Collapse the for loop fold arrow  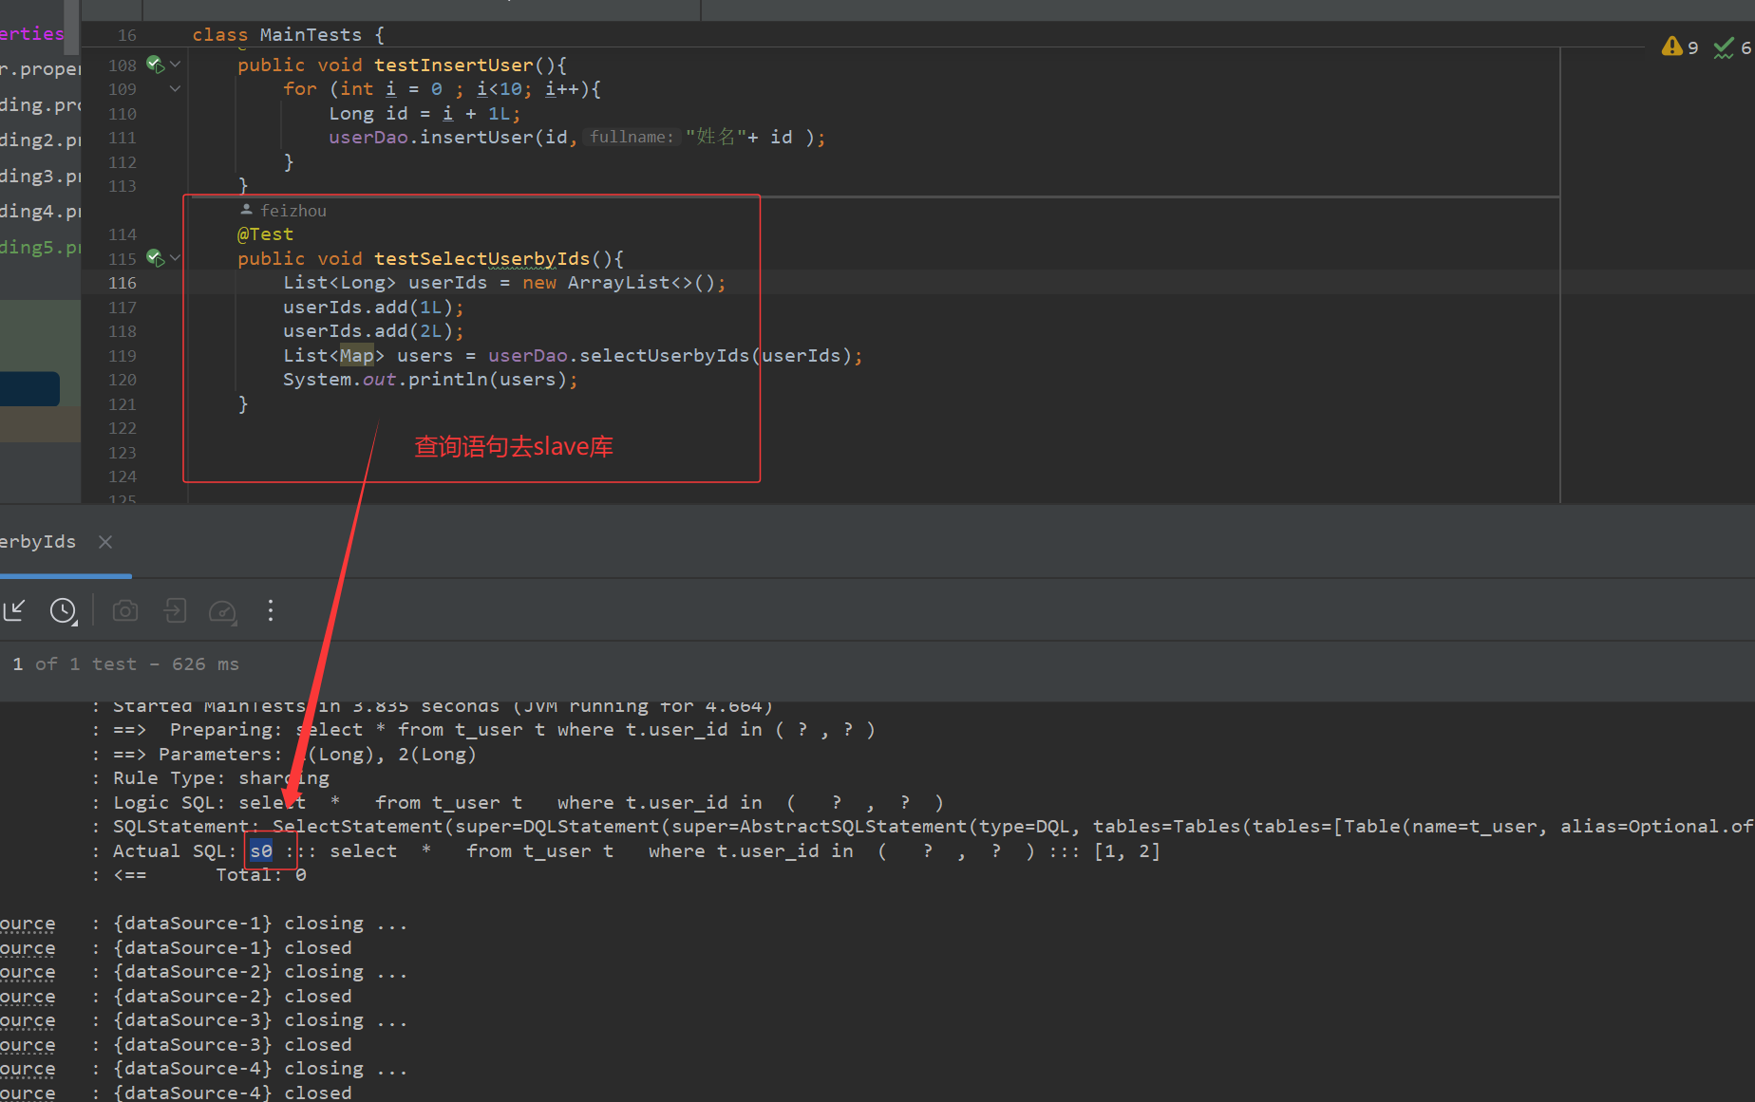point(176,89)
